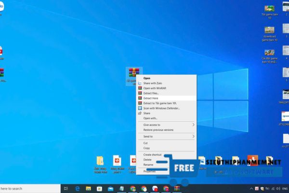The height and width of the screenshot is (193, 289).
Task: Select the WinRAR archive icon on desktop
Action: pos(132,73)
